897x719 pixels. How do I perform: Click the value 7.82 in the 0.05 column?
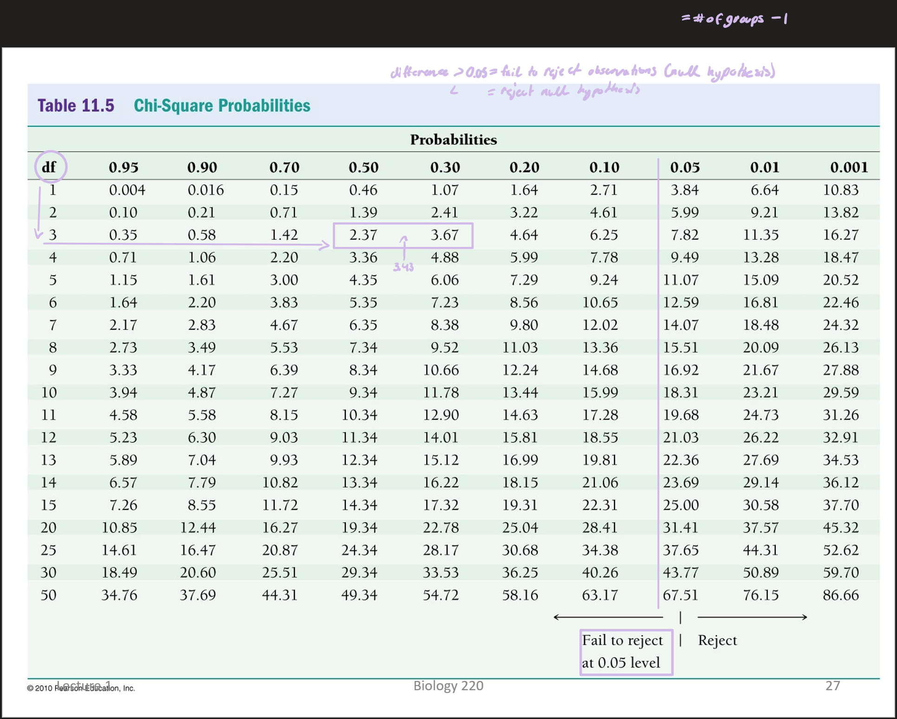point(684,235)
